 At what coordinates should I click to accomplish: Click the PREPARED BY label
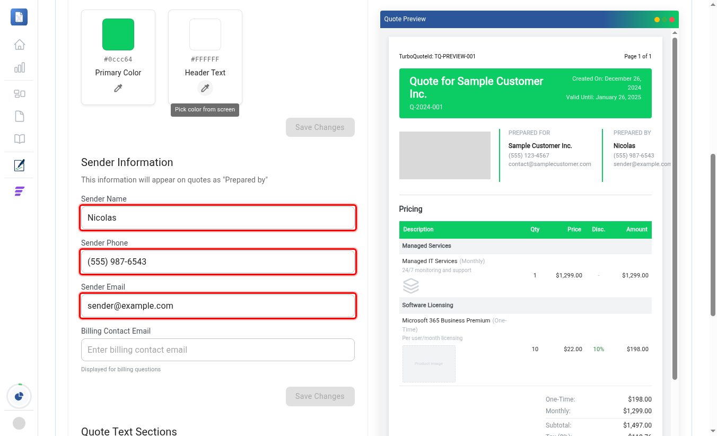point(632,133)
